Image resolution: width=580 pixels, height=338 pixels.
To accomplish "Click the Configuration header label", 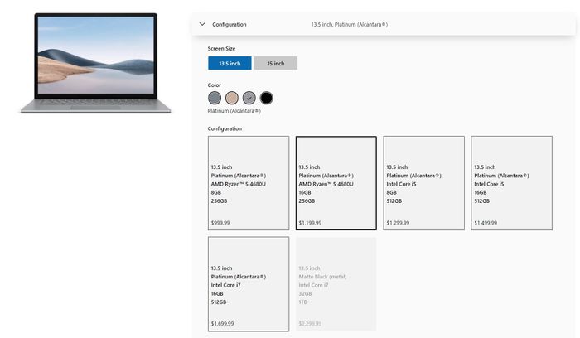I will [x=230, y=24].
